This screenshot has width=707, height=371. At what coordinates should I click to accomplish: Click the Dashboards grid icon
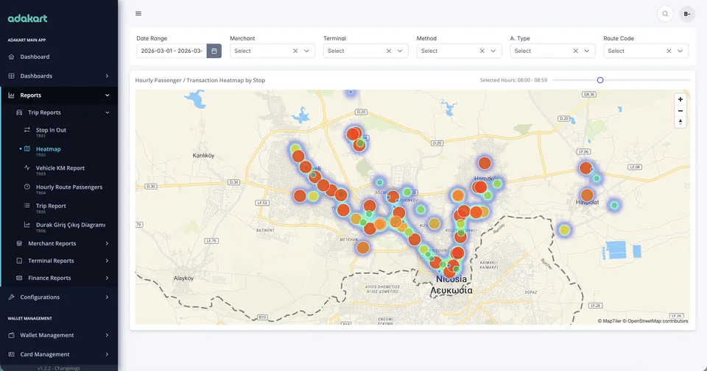11,76
